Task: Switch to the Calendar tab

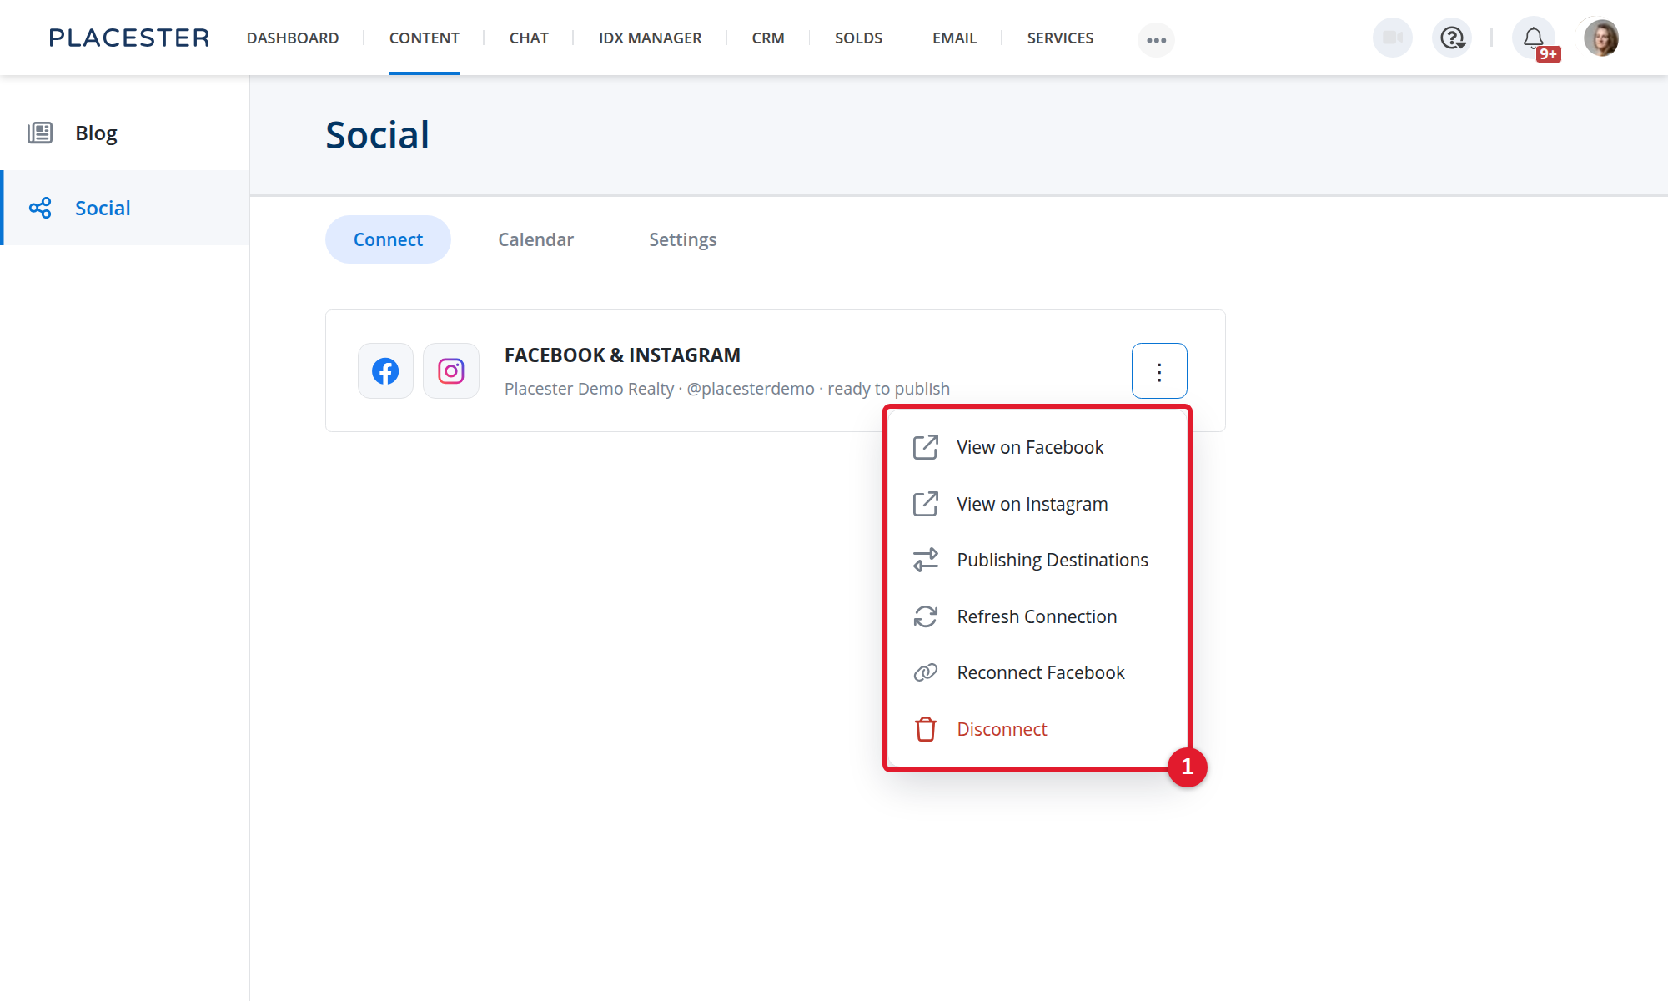Action: [535, 239]
